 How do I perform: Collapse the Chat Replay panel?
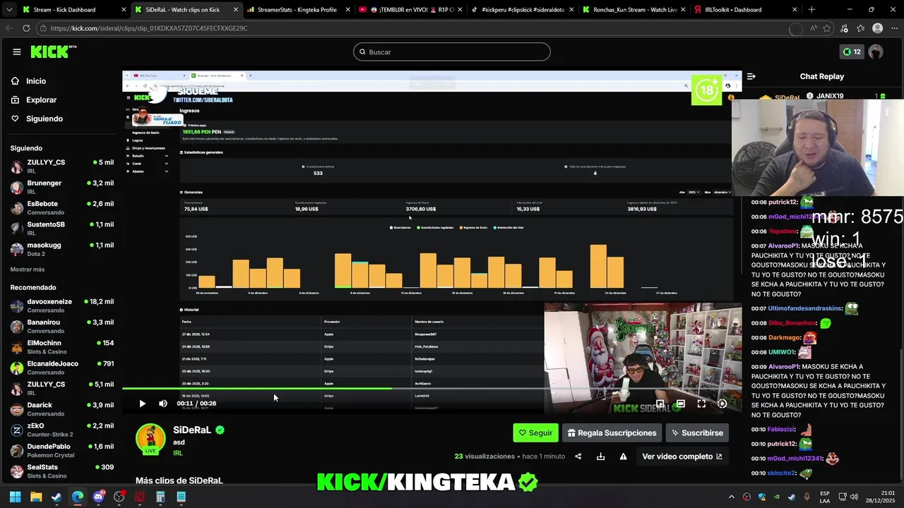(751, 76)
